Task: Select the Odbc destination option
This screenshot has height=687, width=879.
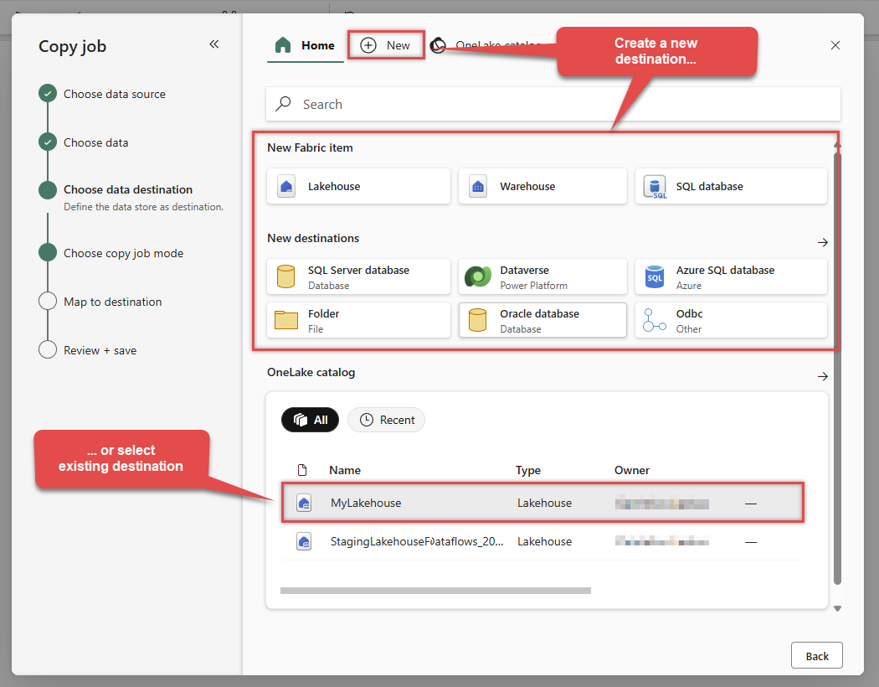Action: 731,320
